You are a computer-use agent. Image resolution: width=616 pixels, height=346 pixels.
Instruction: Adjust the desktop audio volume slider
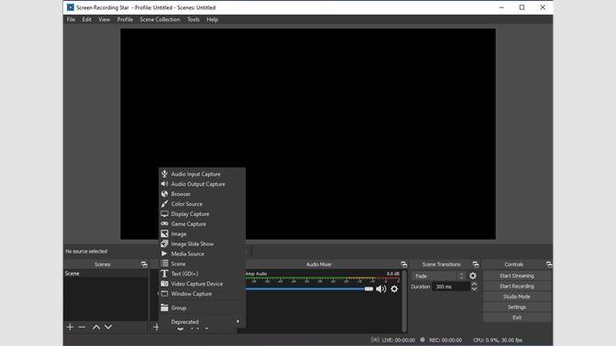[309, 289]
